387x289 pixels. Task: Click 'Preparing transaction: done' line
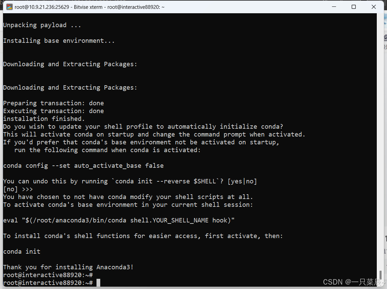[x=54, y=103]
